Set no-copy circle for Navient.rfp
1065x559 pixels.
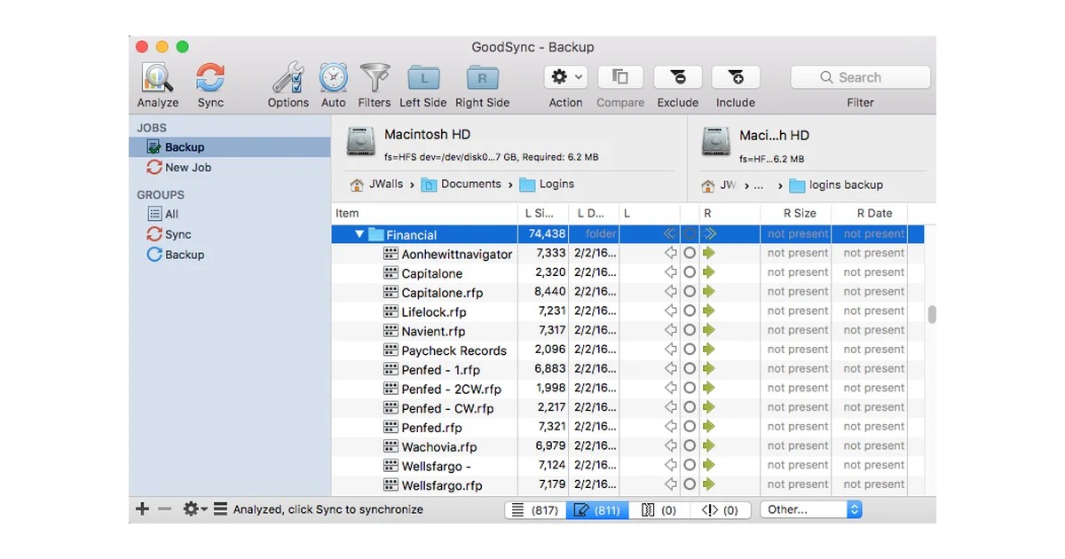(690, 330)
